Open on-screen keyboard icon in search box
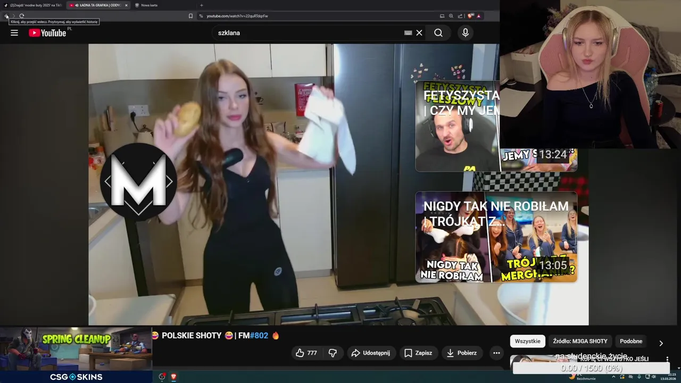Screen dimensions: 681x383 coord(408,33)
